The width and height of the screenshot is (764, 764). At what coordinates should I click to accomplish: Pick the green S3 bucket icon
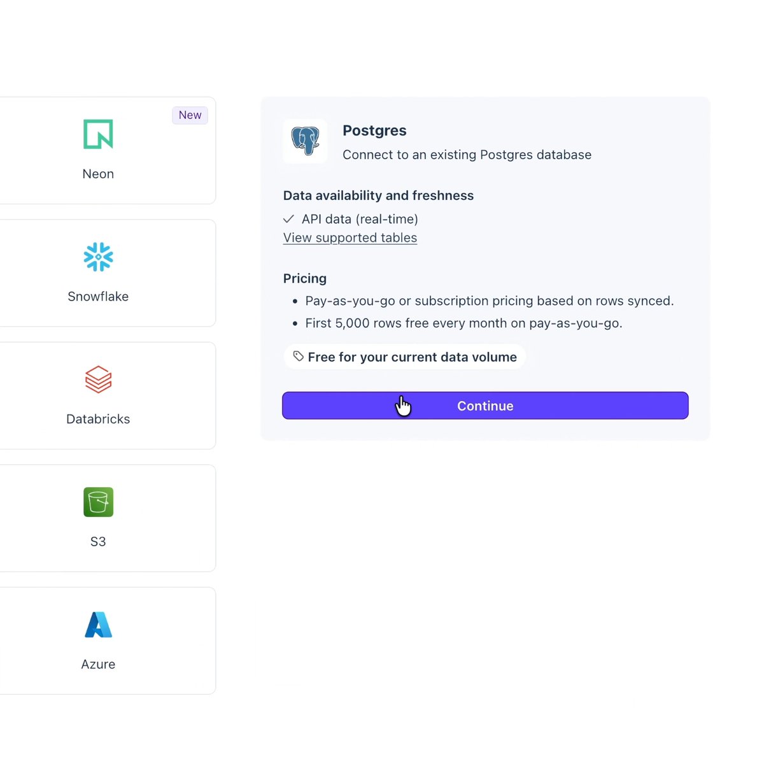[x=98, y=502]
